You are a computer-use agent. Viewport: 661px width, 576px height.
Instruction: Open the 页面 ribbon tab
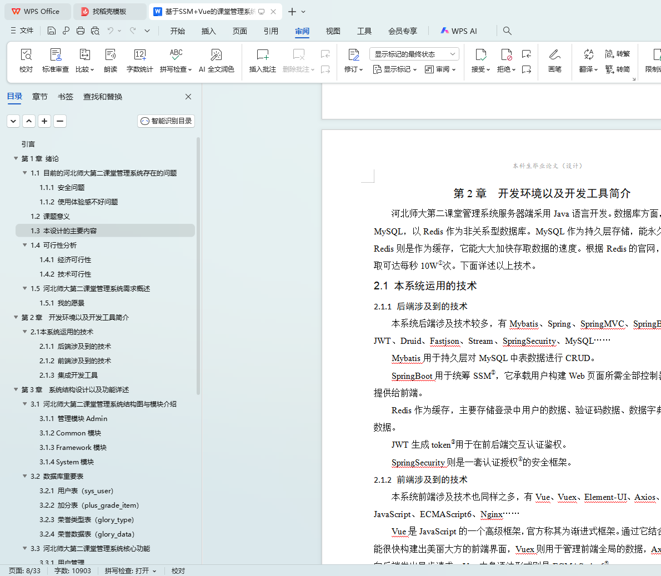tap(240, 31)
